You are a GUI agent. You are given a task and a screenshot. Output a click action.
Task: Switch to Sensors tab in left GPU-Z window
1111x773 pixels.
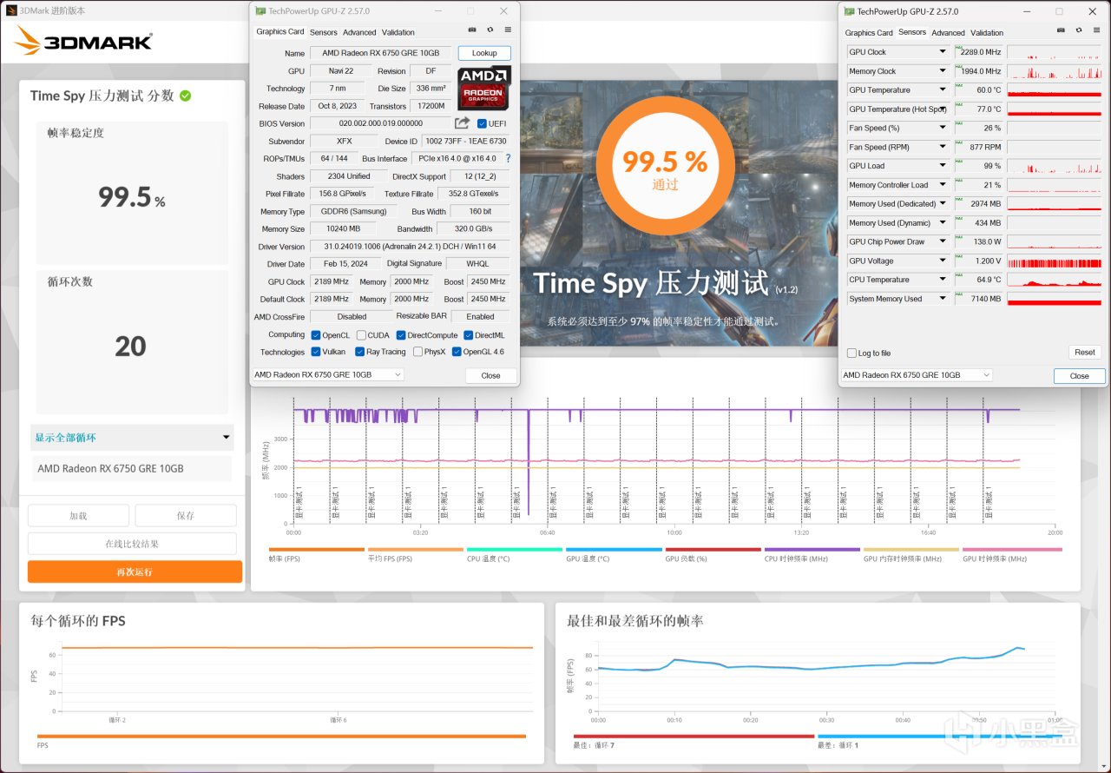pos(324,32)
